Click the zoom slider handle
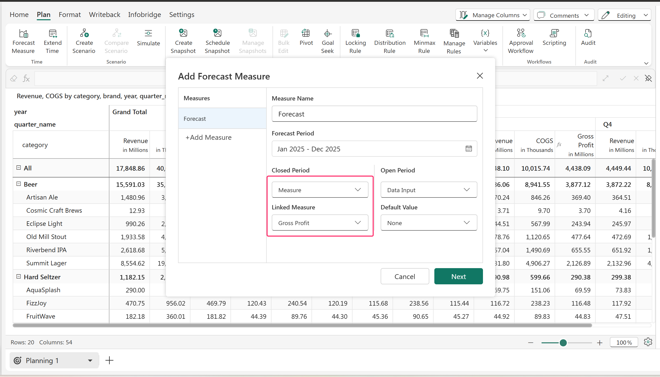The width and height of the screenshot is (660, 377). [x=563, y=343]
